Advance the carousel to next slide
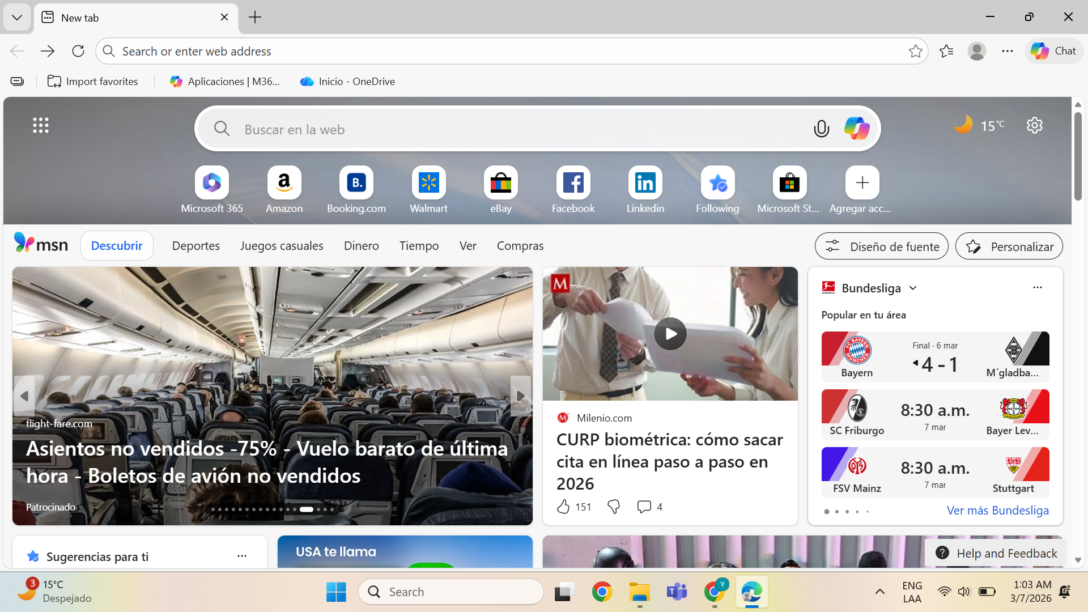The width and height of the screenshot is (1088, 612). pyautogui.click(x=520, y=396)
